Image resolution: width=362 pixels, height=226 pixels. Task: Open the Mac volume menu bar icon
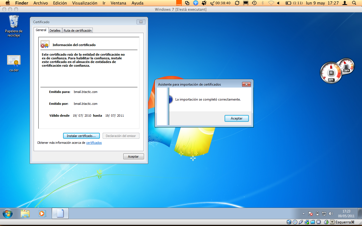tap(278, 3)
